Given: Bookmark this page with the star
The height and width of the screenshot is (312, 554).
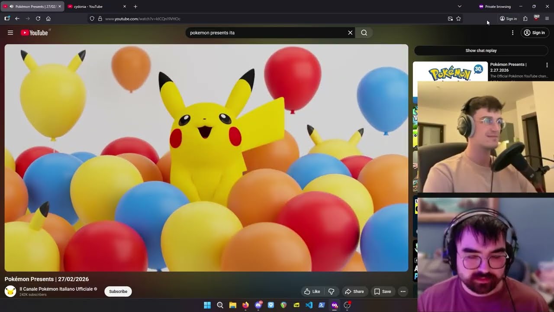Looking at the screenshot, I should (x=458, y=19).
